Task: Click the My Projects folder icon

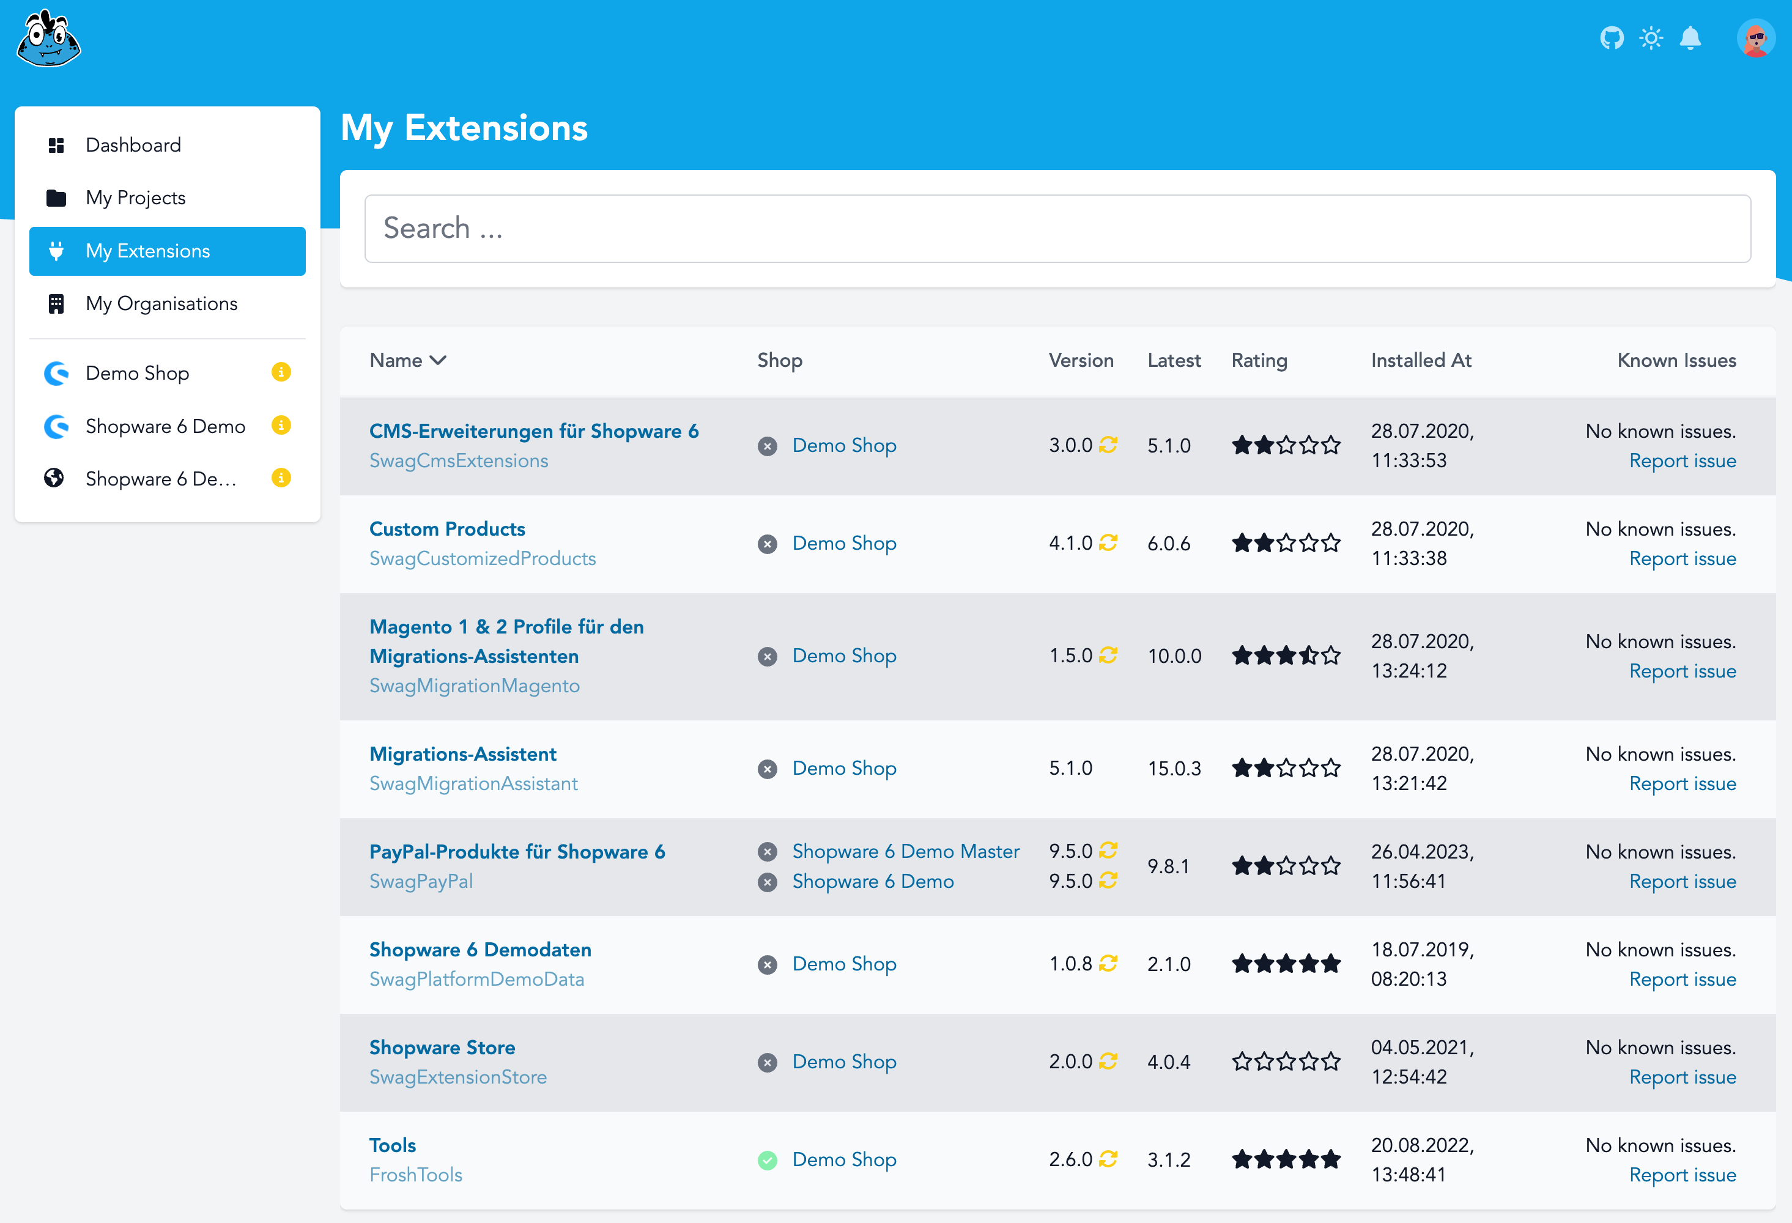Action: tap(56, 198)
